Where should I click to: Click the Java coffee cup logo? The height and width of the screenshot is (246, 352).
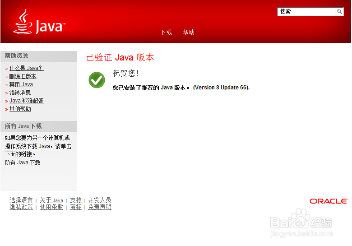pos(39,22)
